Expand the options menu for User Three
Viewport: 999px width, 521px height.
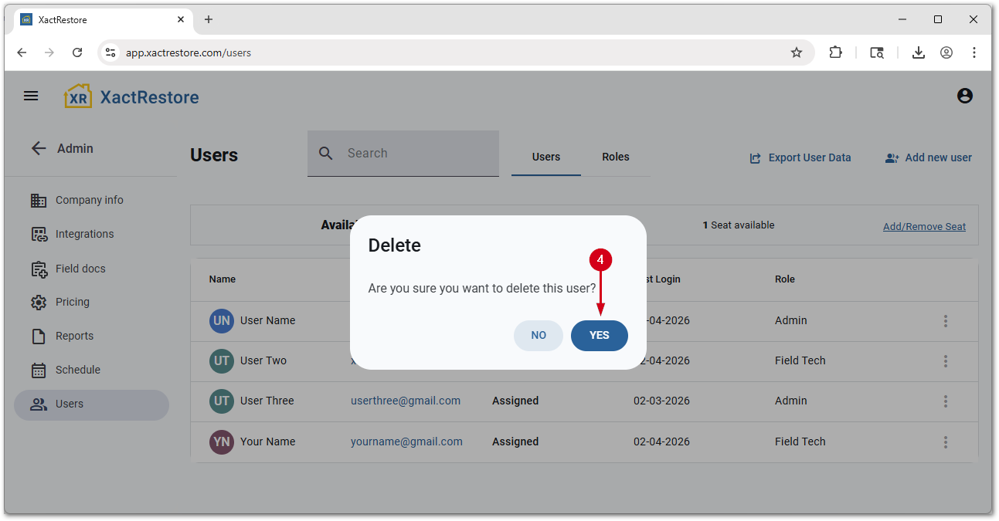pos(945,401)
